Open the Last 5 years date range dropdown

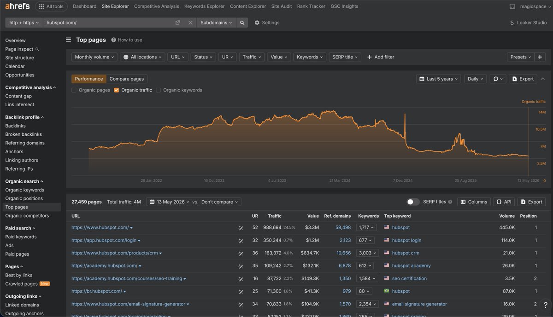point(439,79)
